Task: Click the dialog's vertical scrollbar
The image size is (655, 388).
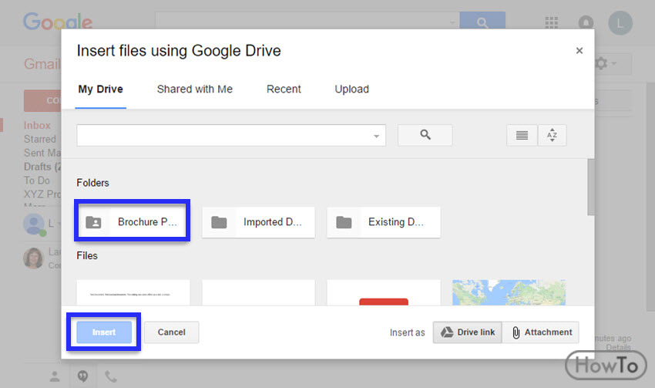Action: 591,187
